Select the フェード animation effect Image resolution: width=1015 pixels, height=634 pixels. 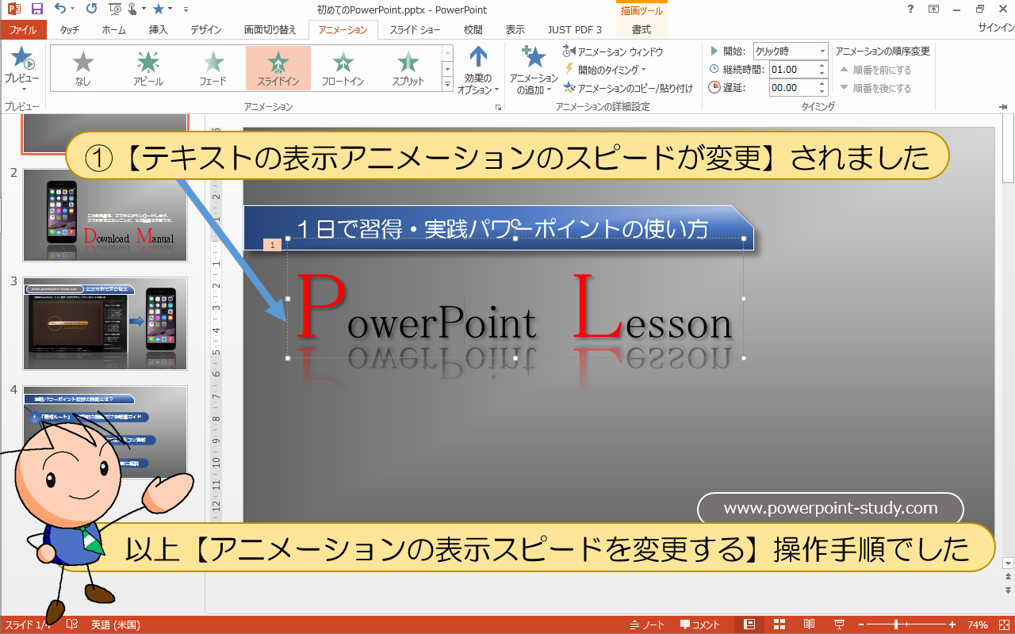(x=213, y=67)
